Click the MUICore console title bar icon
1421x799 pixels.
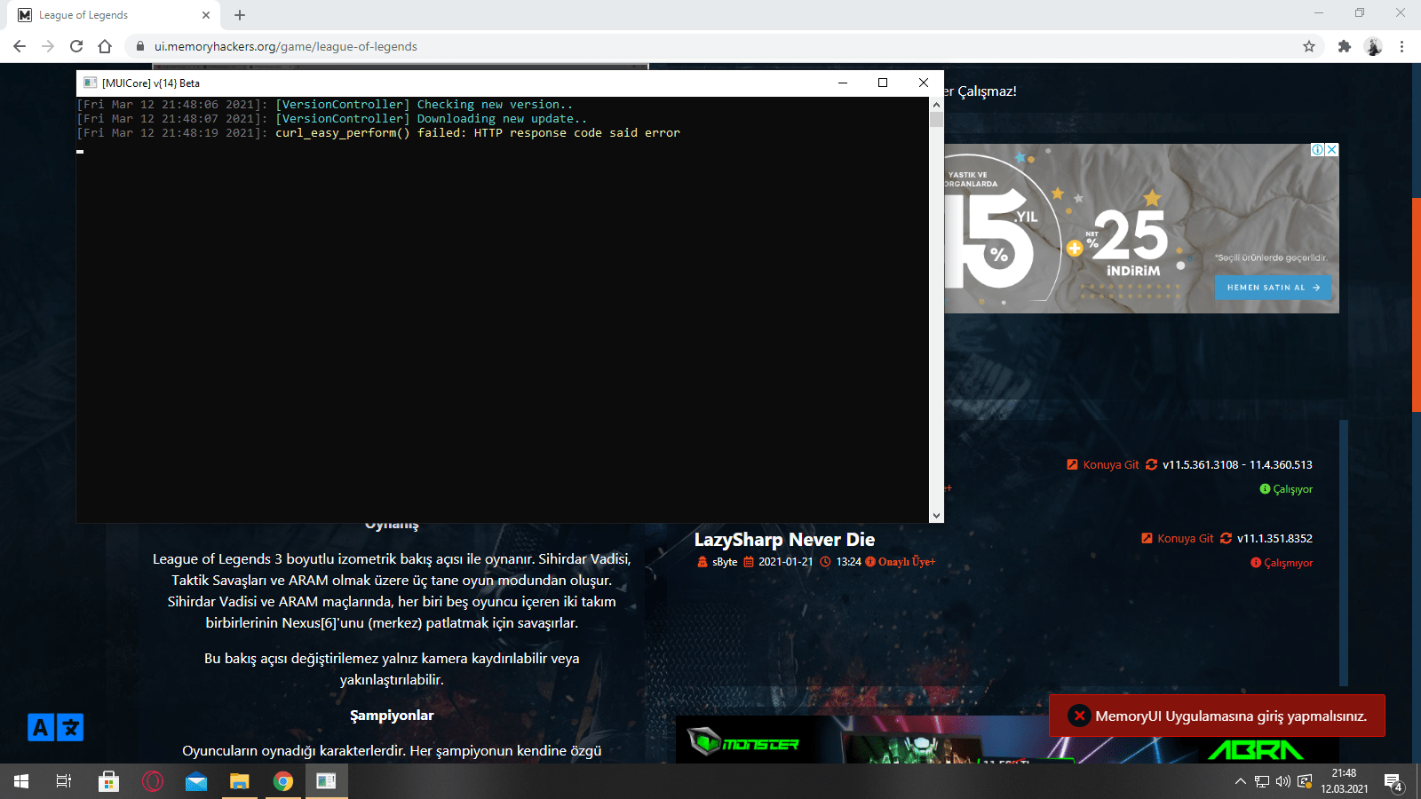[x=90, y=83]
